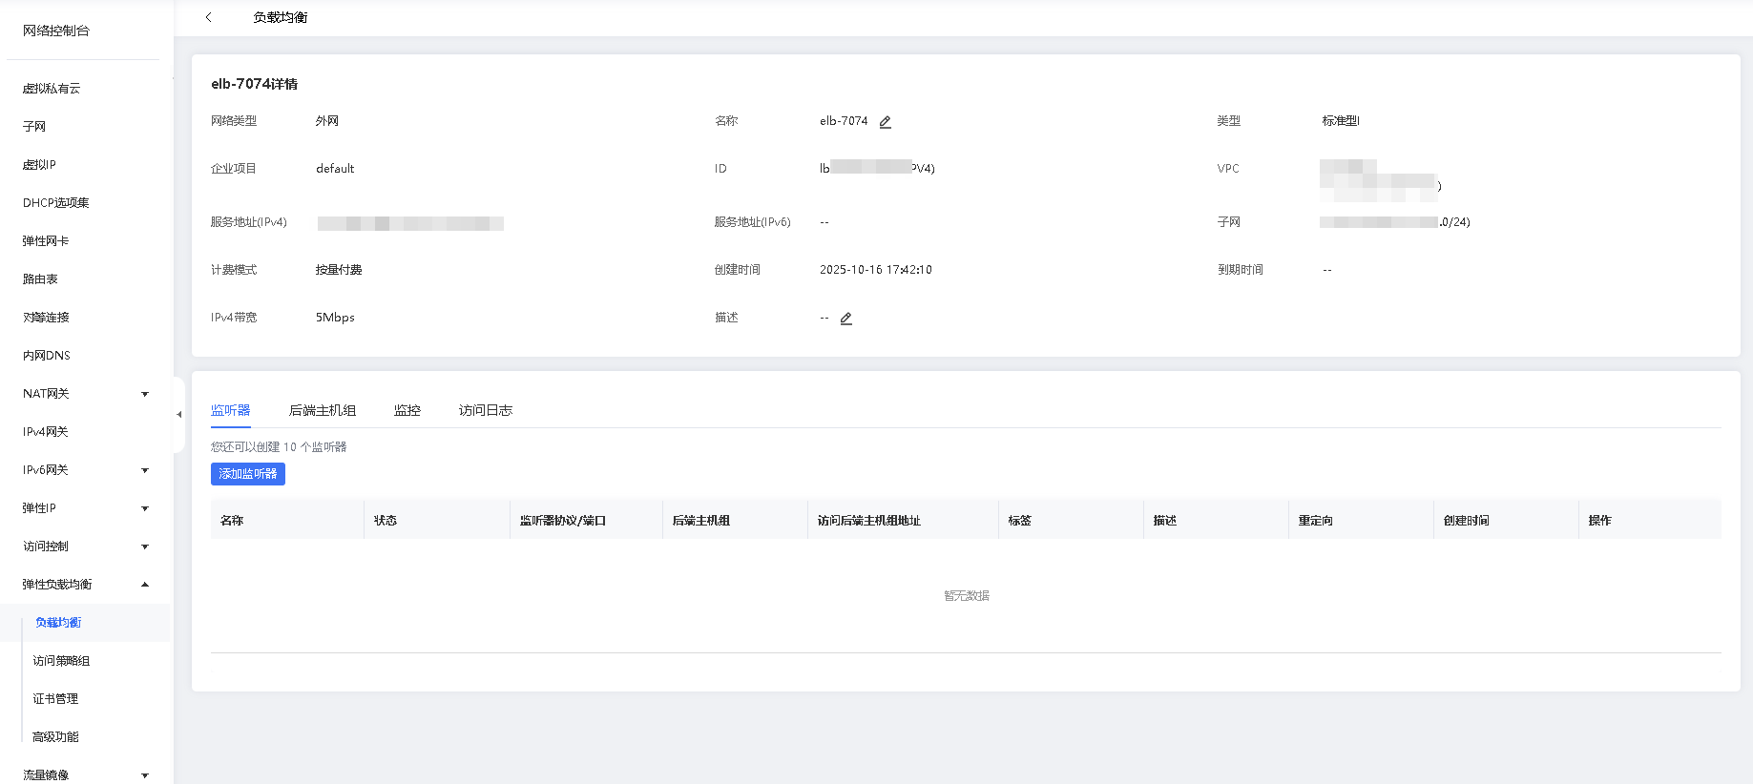This screenshot has width=1753, height=784.
Task: Click the 重定向 column header
Action: point(1316,521)
